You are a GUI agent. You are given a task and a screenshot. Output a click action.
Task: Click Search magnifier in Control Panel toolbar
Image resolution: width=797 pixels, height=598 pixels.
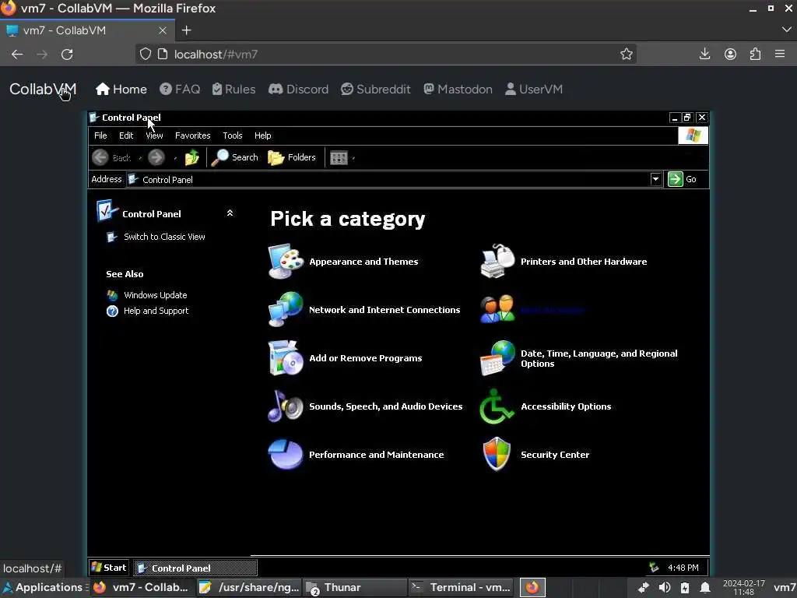(220, 157)
